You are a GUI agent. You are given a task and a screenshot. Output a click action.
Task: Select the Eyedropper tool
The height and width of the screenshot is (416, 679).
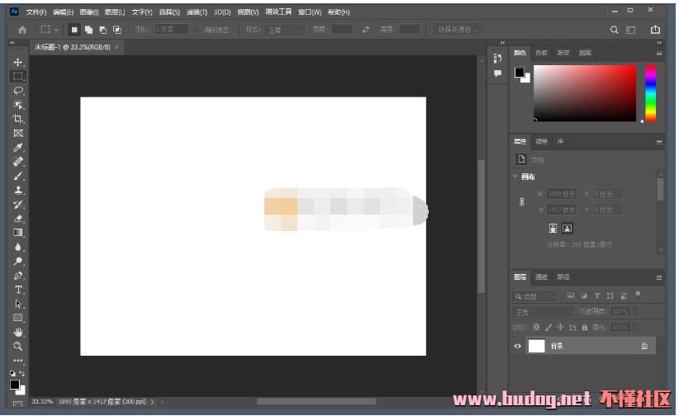pyautogui.click(x=17, y=147)
